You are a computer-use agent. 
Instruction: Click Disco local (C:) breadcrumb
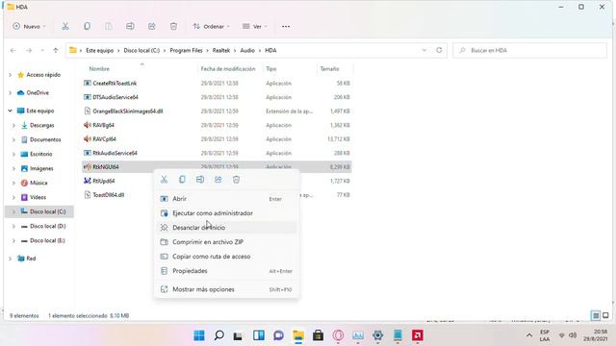tap(141, 50)
